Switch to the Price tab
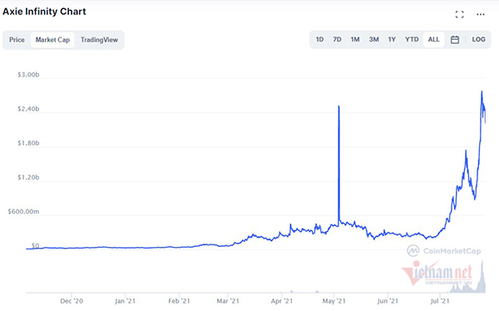Image resolution: width=499 pixels, height=311 pixels. tap(17, 40)
